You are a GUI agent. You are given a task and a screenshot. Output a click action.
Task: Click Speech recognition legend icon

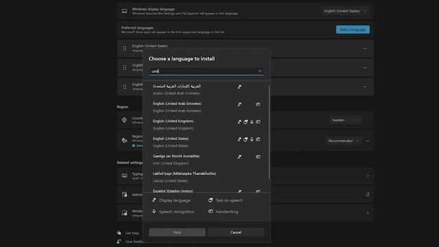[x=154, y=211]
